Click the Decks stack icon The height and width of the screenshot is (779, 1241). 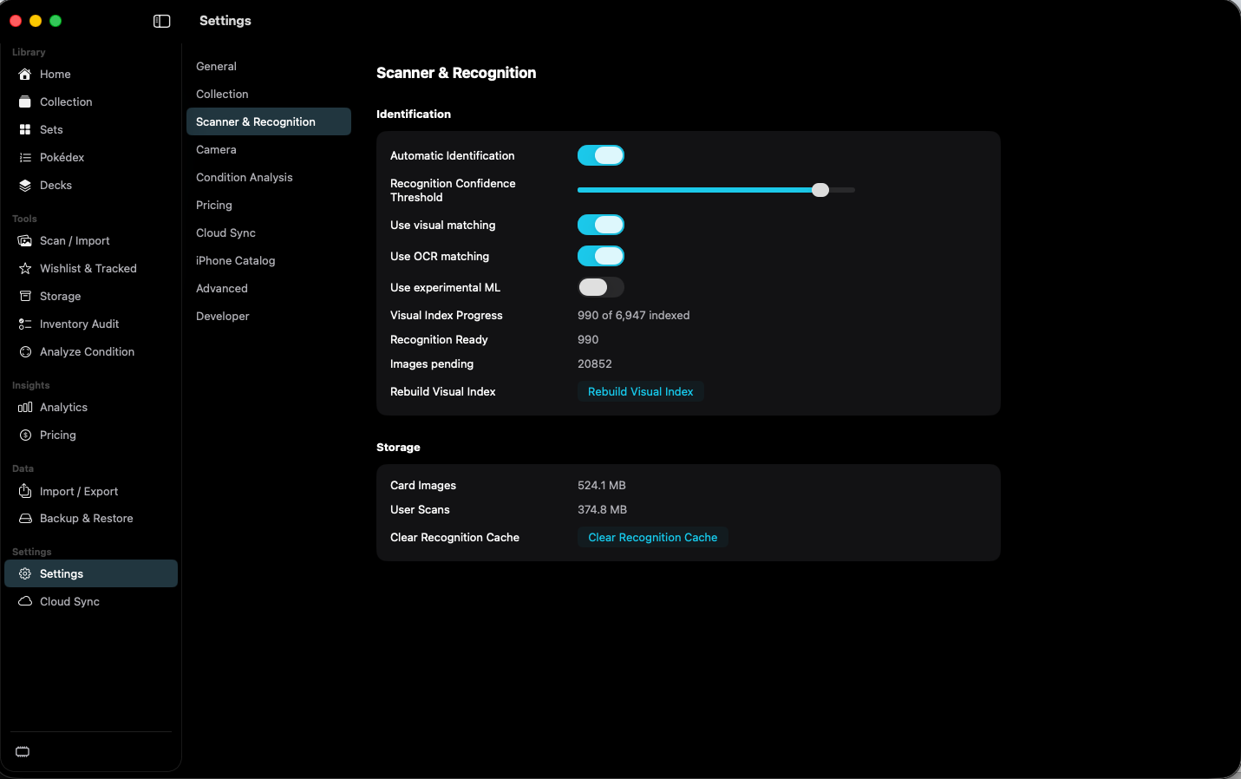click(25, 185)
